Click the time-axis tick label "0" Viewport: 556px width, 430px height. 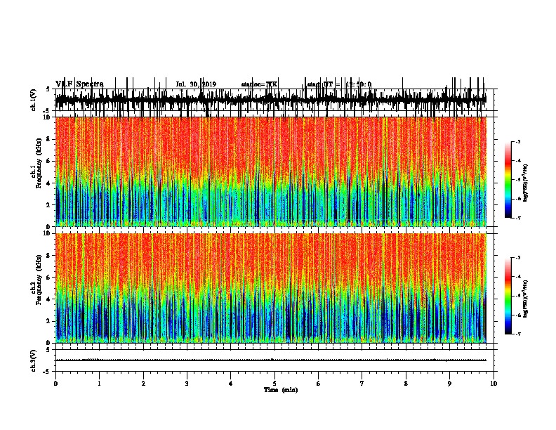tap(55, 384)
